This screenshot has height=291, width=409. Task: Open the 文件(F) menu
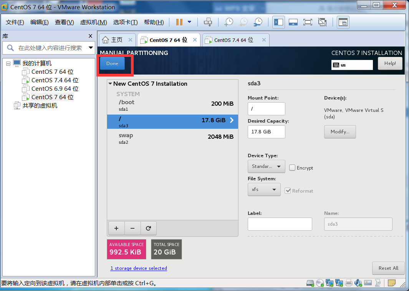tap(15, 22)
